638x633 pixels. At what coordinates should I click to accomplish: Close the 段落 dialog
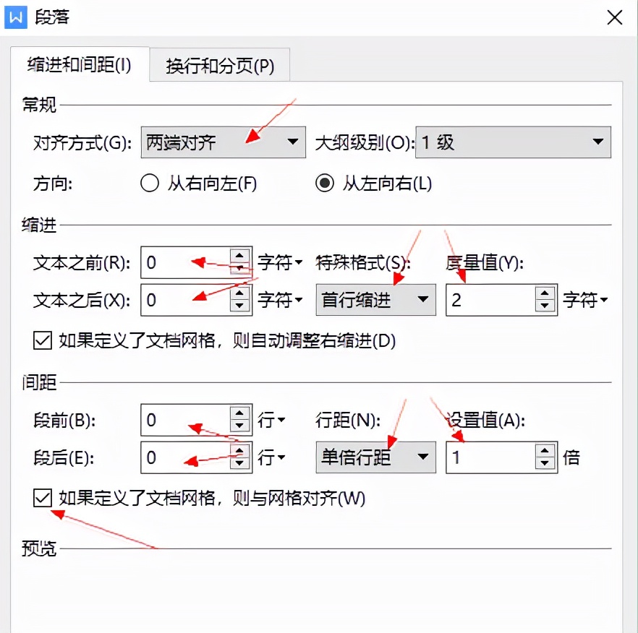pos(614,17)
